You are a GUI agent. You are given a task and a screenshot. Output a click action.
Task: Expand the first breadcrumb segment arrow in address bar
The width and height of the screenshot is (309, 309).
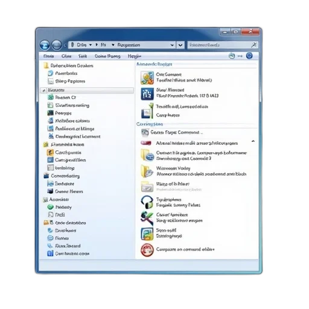91,45
